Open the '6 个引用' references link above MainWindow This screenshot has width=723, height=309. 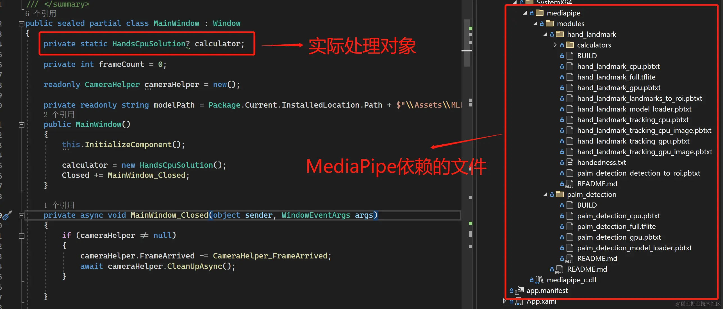coord(41,13)
